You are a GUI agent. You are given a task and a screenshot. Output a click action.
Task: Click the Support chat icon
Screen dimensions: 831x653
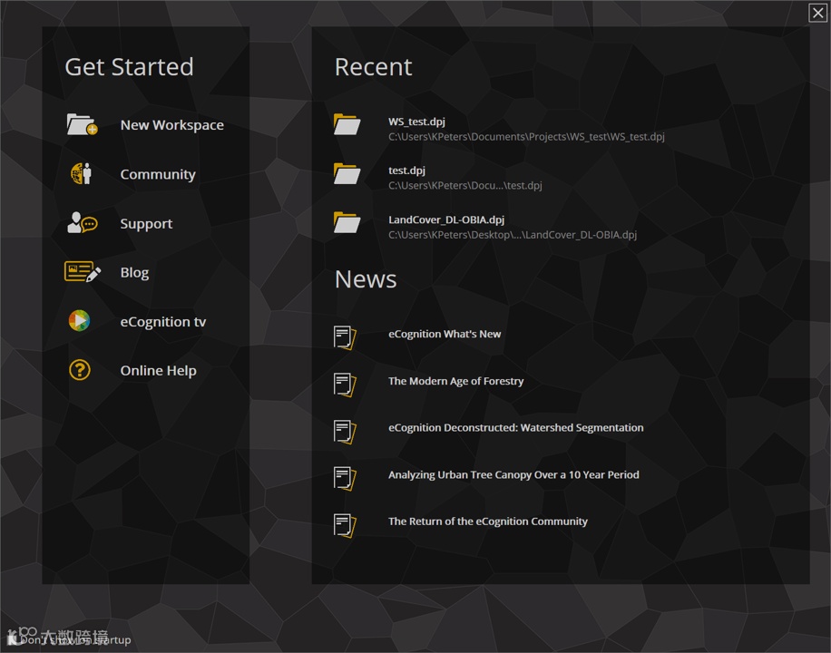tap(83, 222)
